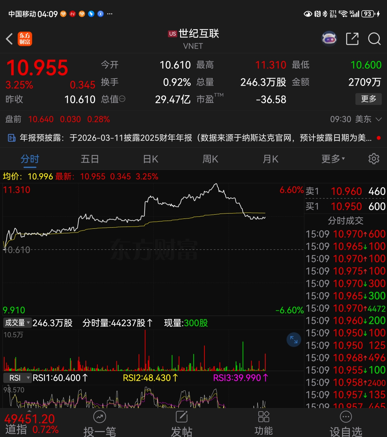
Task: Tap the 均价 10.996 label
Action: (x=28, y=176)
